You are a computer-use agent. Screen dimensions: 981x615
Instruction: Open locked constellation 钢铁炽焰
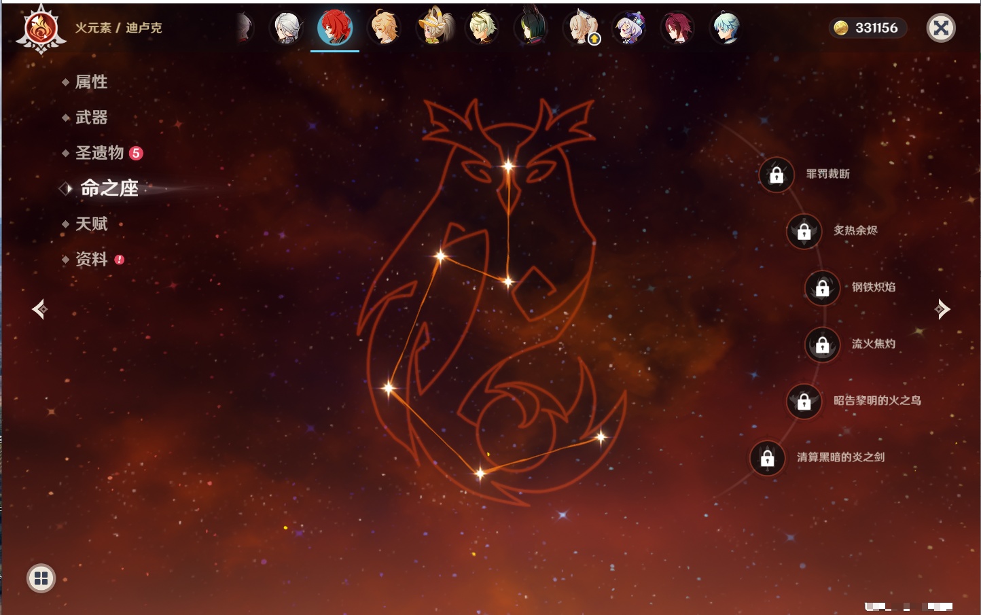(822, 288)
